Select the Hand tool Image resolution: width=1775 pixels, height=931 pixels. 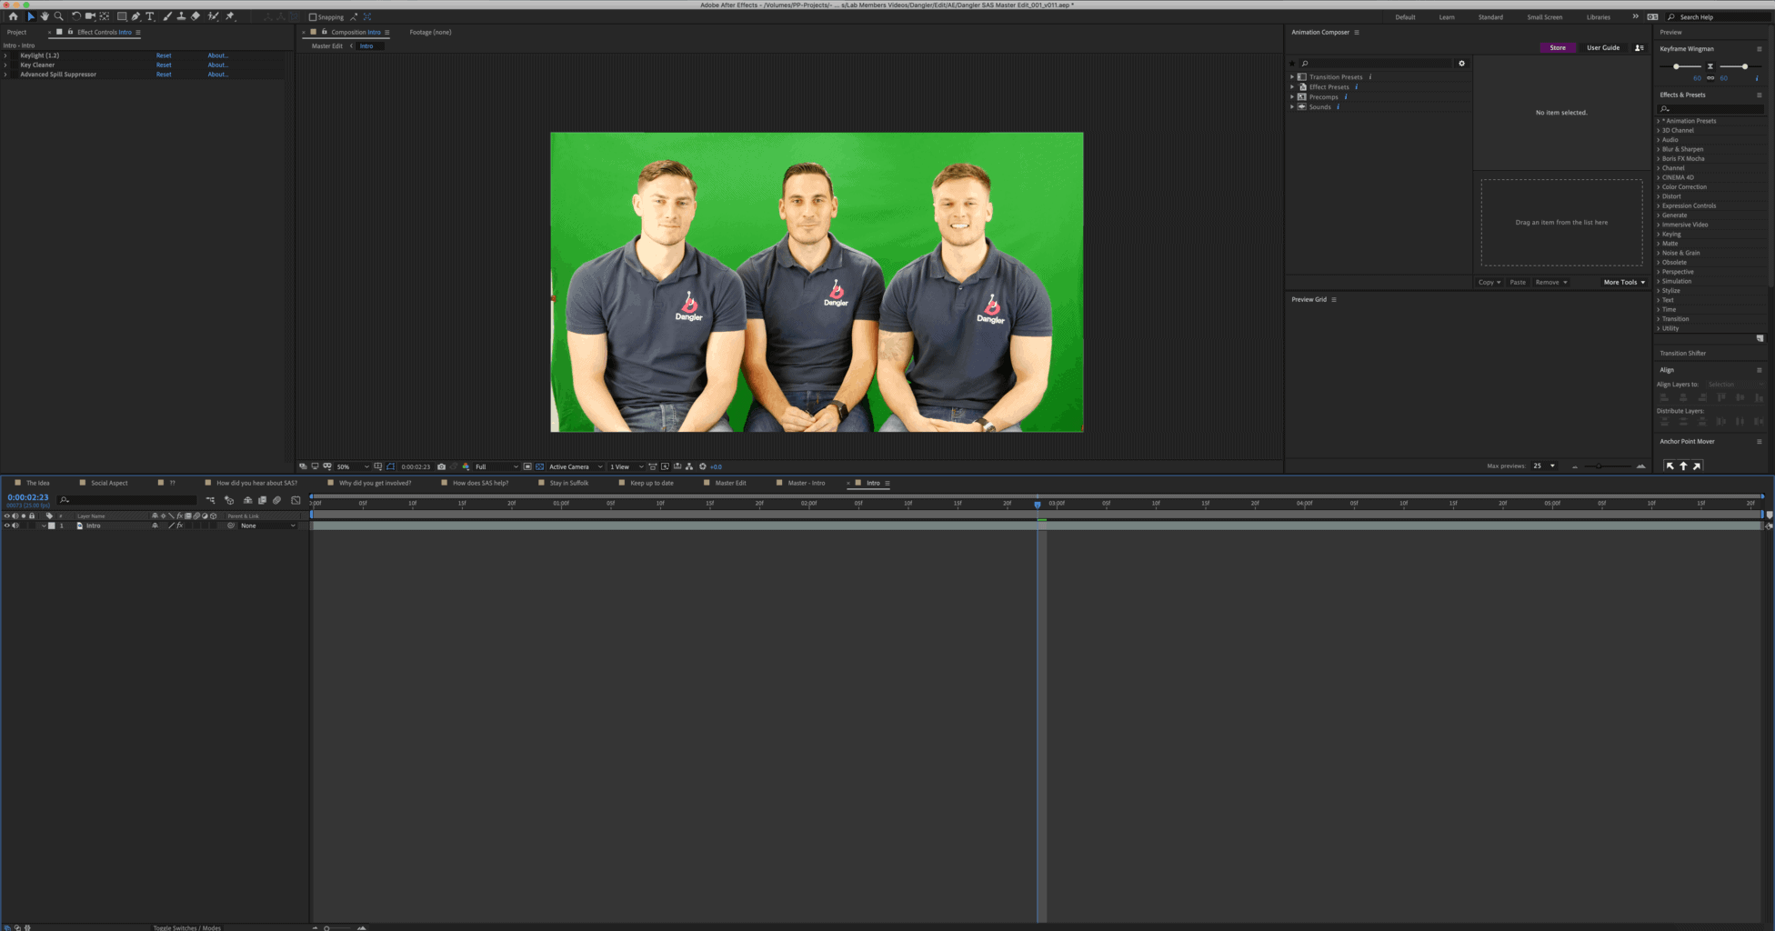(x=45, y=16)
